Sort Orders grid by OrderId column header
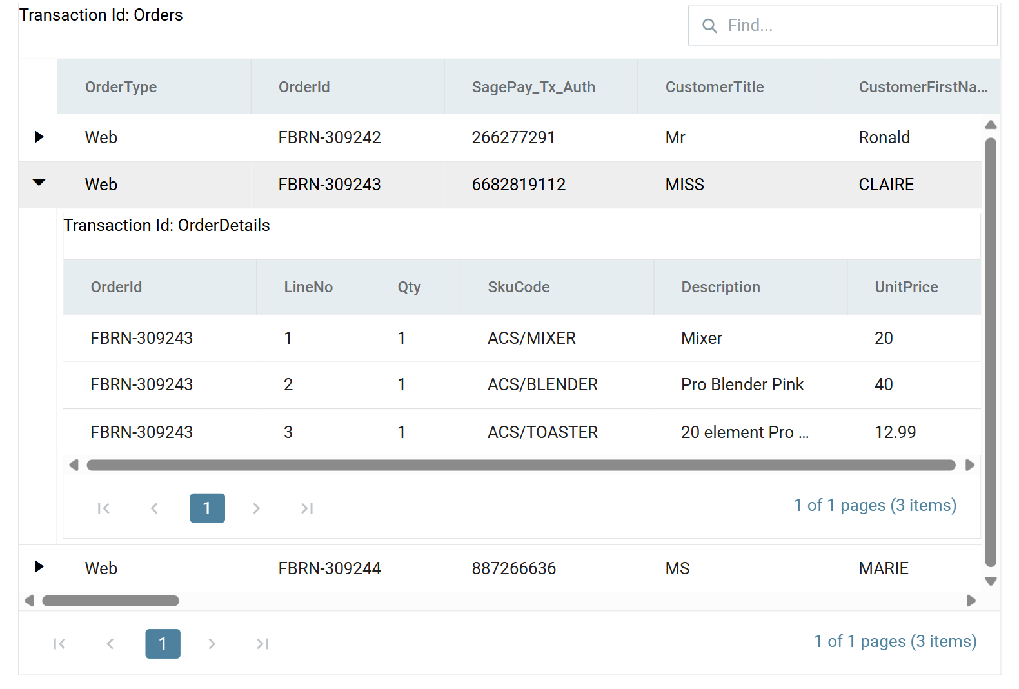This screenshot has height=689, width=1019. pyautogui.click(x=348, y=87)
